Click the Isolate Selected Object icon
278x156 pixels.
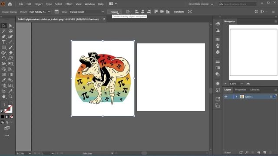pos(190,12)
